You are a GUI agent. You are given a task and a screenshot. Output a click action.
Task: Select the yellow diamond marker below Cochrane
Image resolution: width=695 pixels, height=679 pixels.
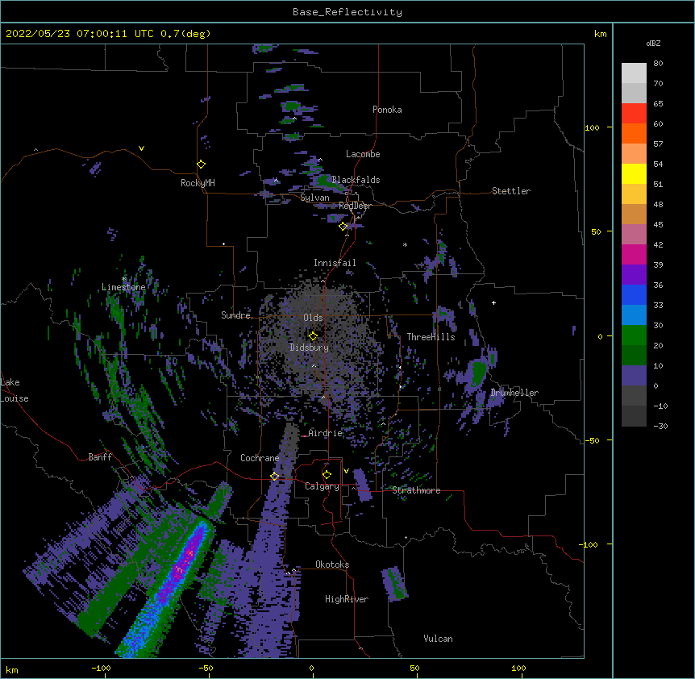coord(274,477)
